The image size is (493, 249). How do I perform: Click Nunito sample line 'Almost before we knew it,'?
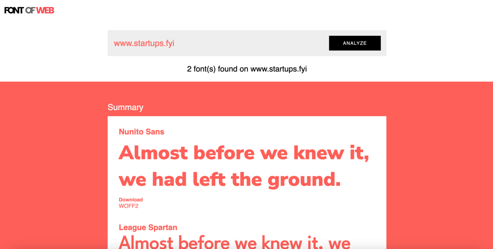(244, 153)
